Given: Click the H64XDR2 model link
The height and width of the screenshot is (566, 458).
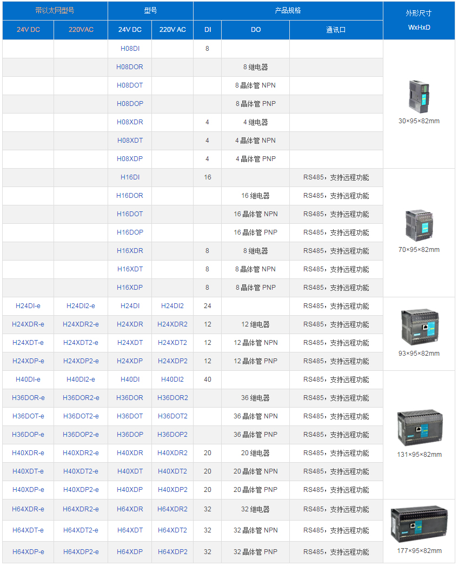Looking at the screenshot, I should tap(172, 509).
